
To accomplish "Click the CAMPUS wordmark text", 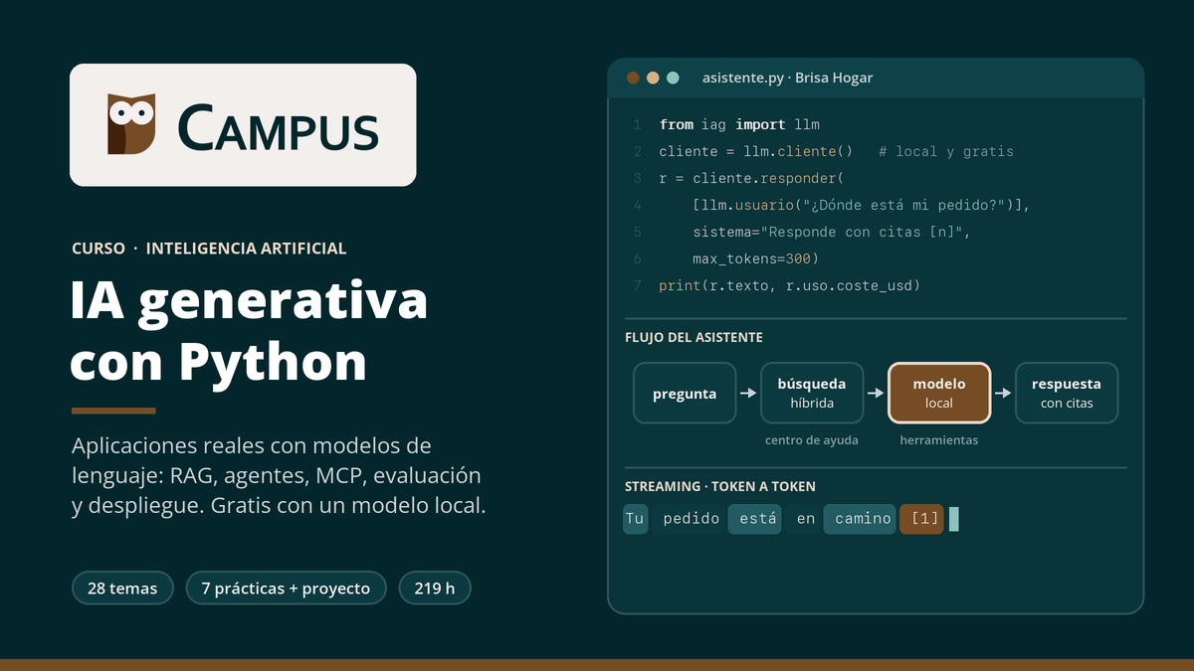I will (278, 126).
